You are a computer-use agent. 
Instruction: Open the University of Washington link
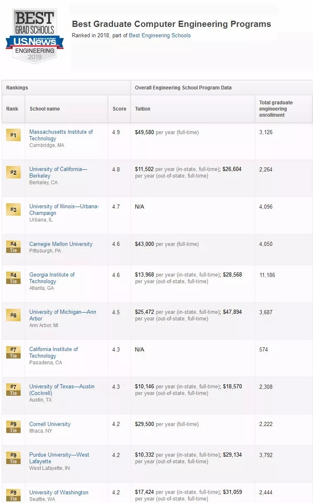[59, 492]
